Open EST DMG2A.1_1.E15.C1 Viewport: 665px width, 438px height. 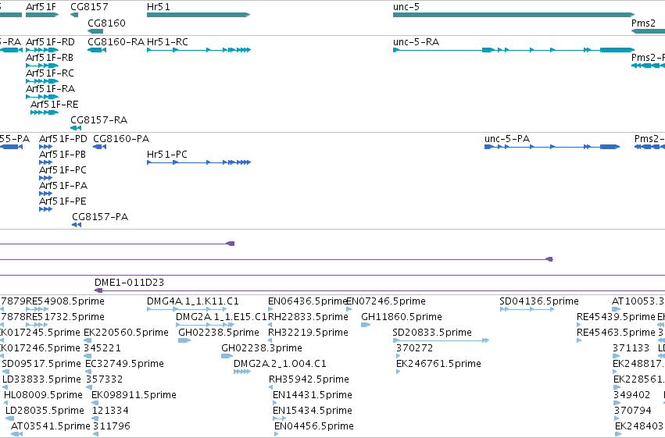(221, 317)
